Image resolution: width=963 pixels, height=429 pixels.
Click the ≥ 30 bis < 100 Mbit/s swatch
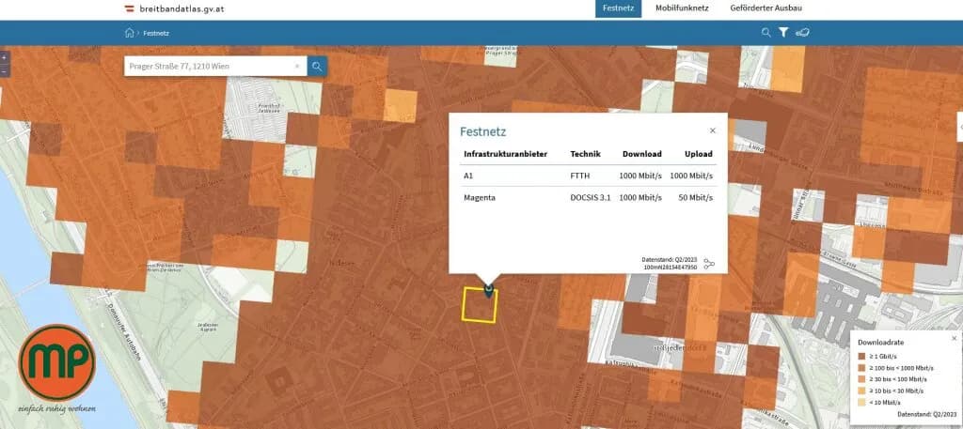[862, 379]
